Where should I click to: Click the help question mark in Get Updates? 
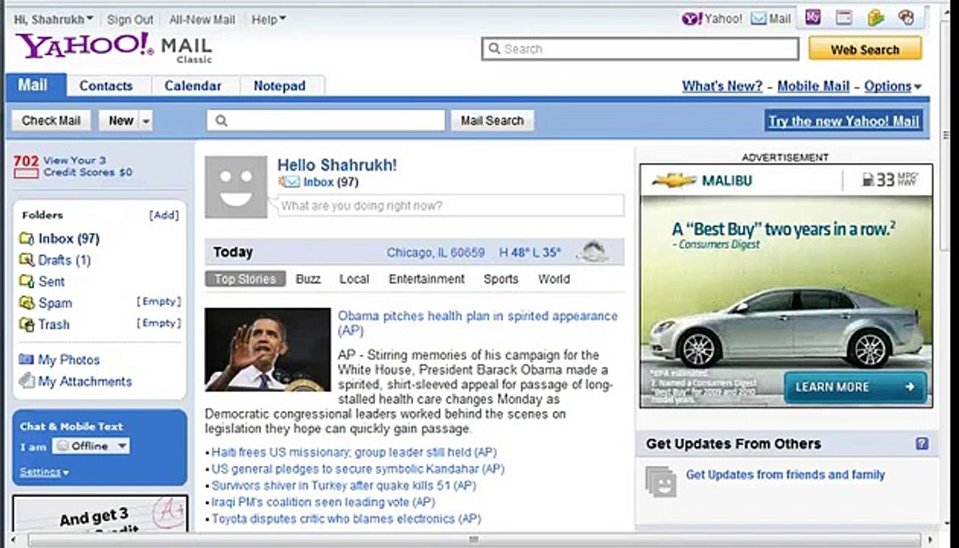[x=922, y=444]
